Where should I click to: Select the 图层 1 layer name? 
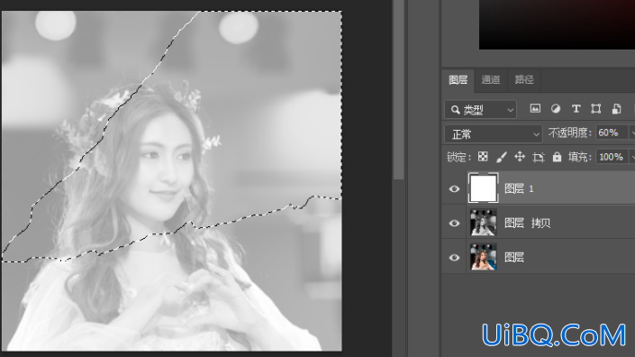[519, 188]
